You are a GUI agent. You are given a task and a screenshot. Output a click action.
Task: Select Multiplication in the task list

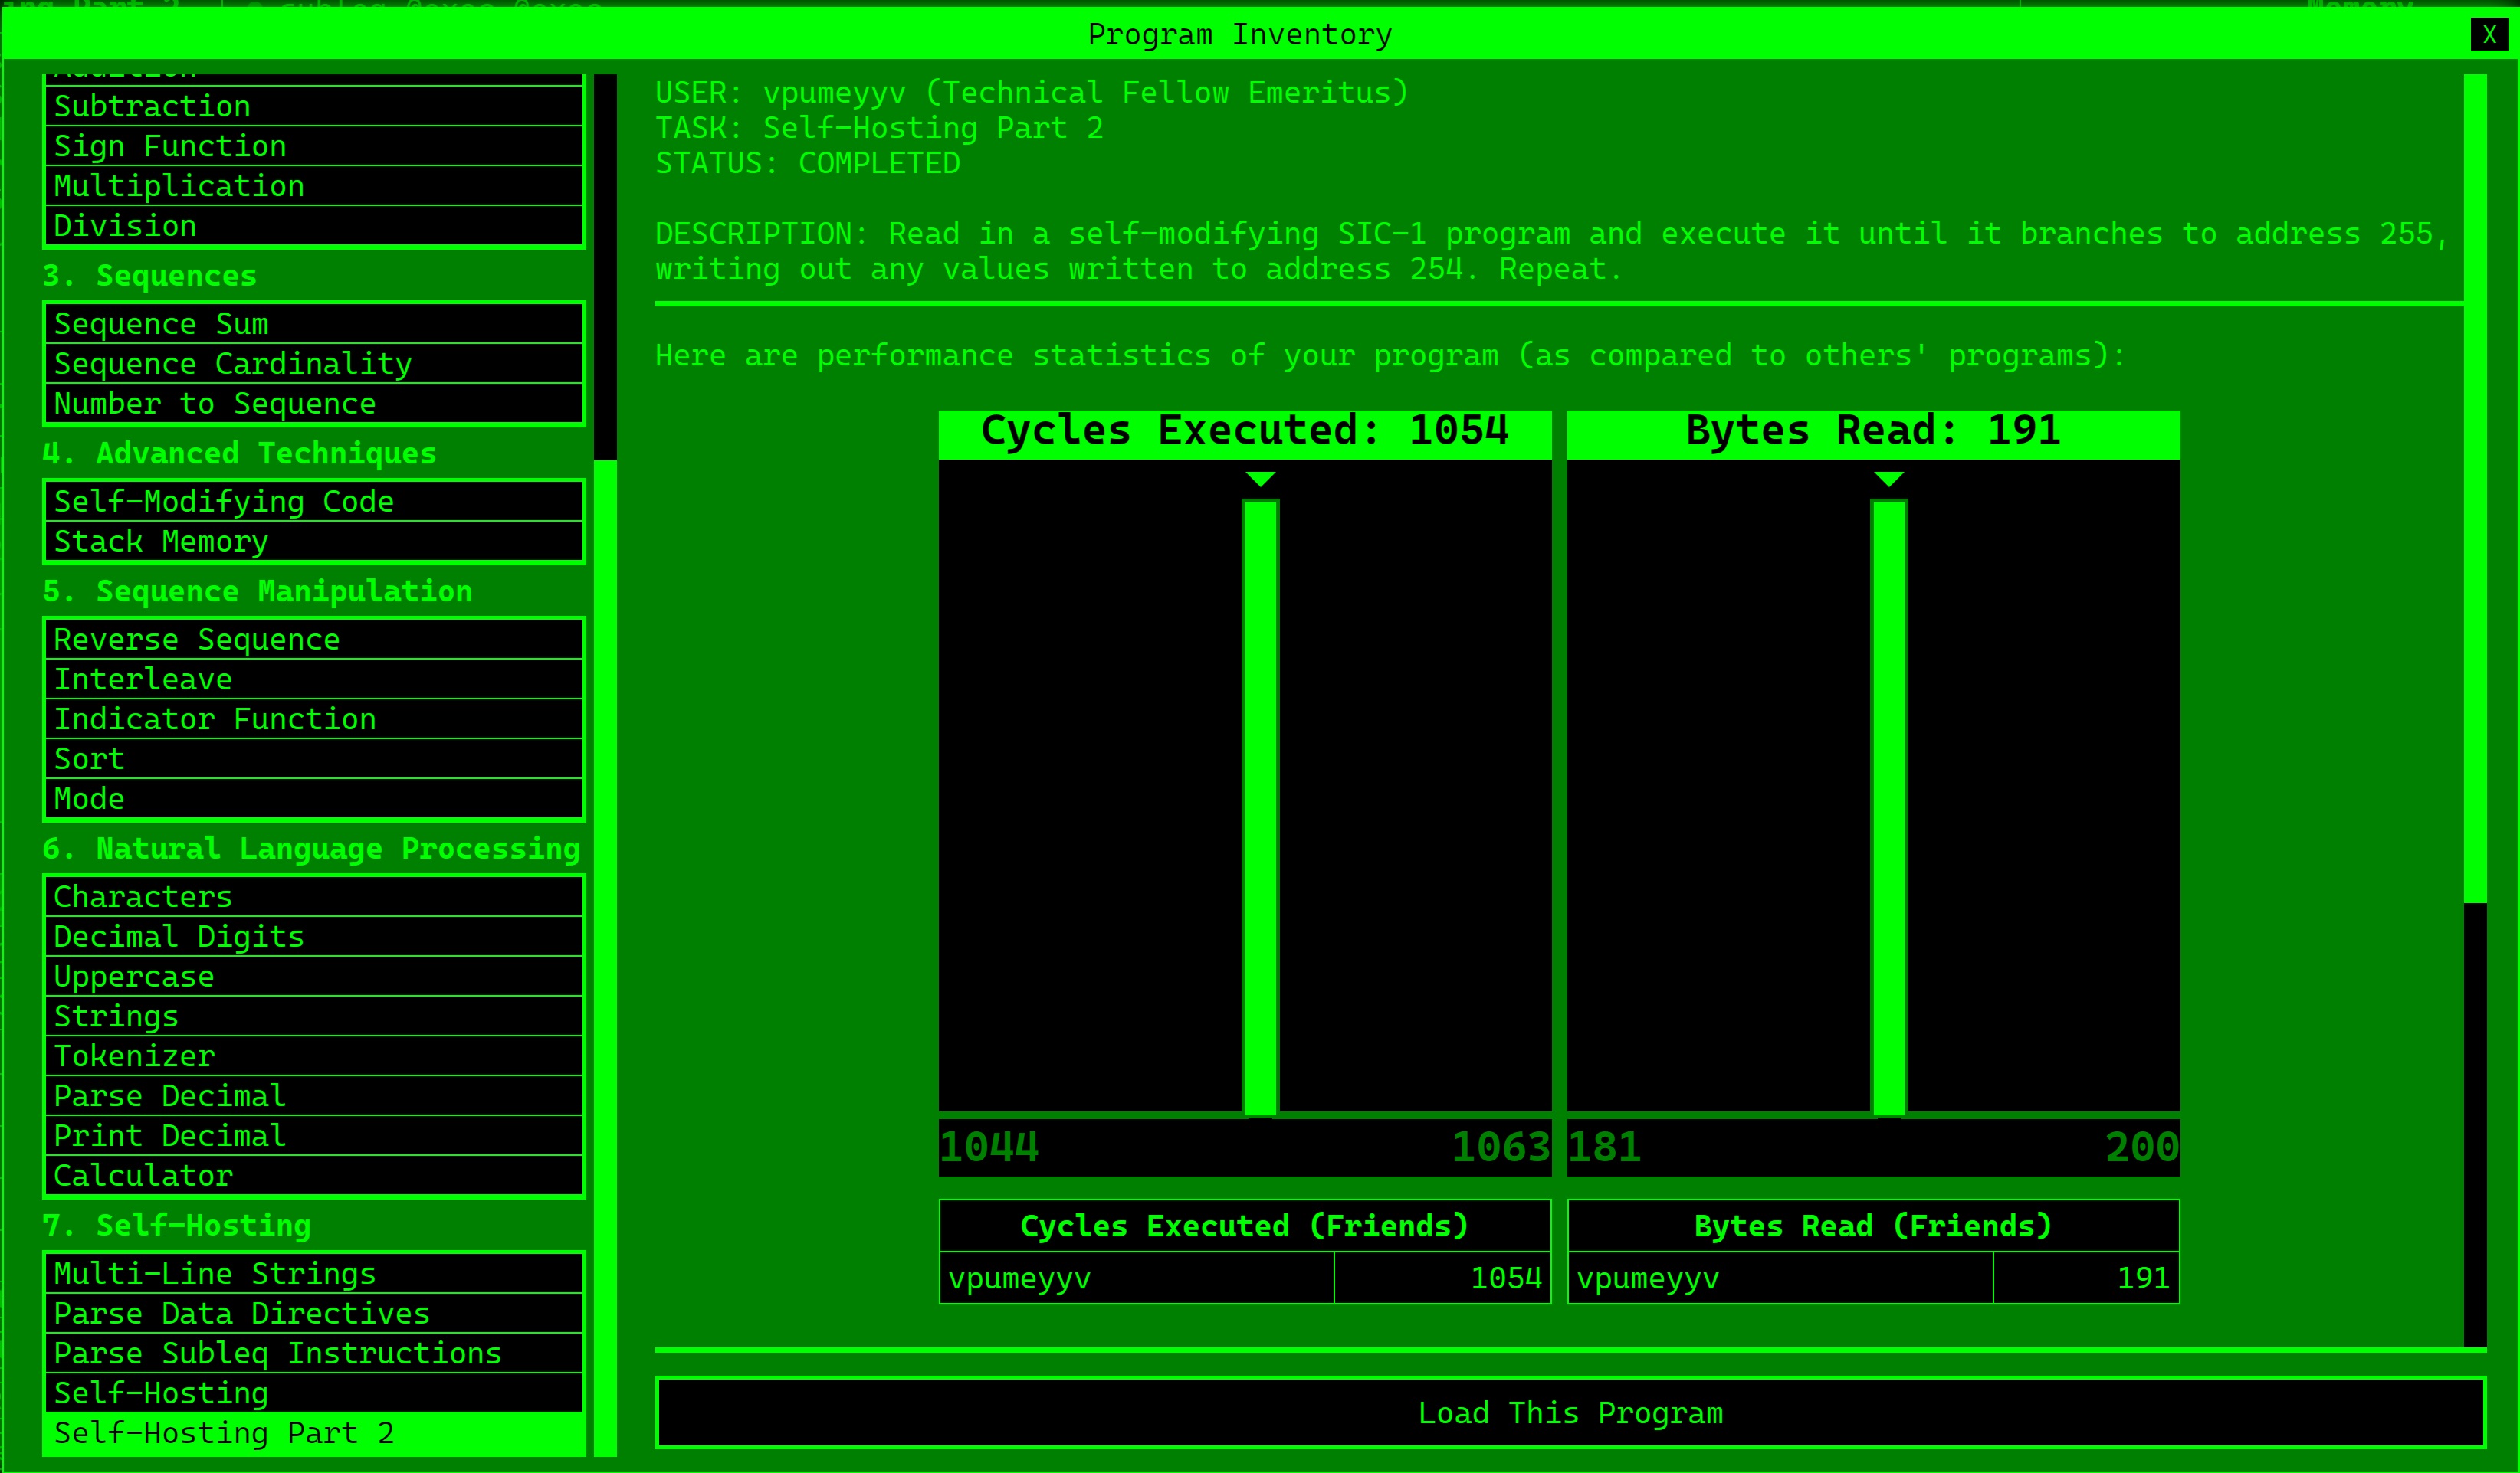click(314, 186)
